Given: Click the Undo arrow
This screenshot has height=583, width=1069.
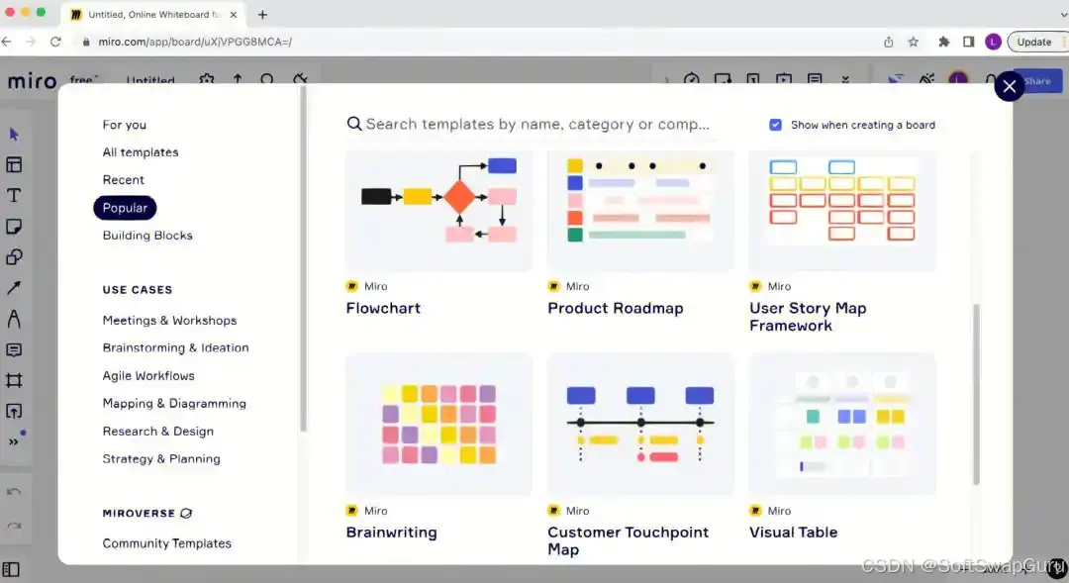Looking at the screenshot, I should click(x=14, y=492).
